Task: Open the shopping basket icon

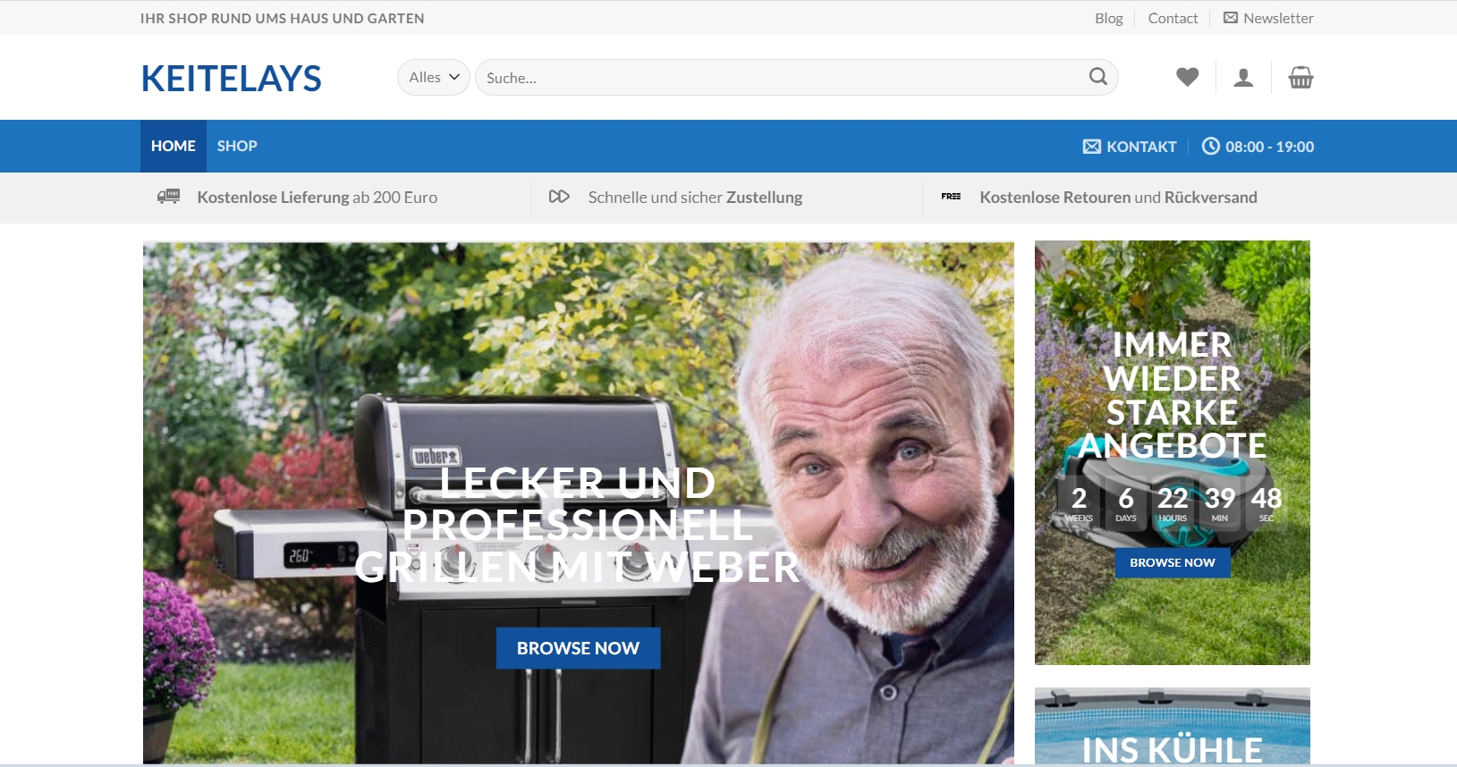Action: [1300, 78]
